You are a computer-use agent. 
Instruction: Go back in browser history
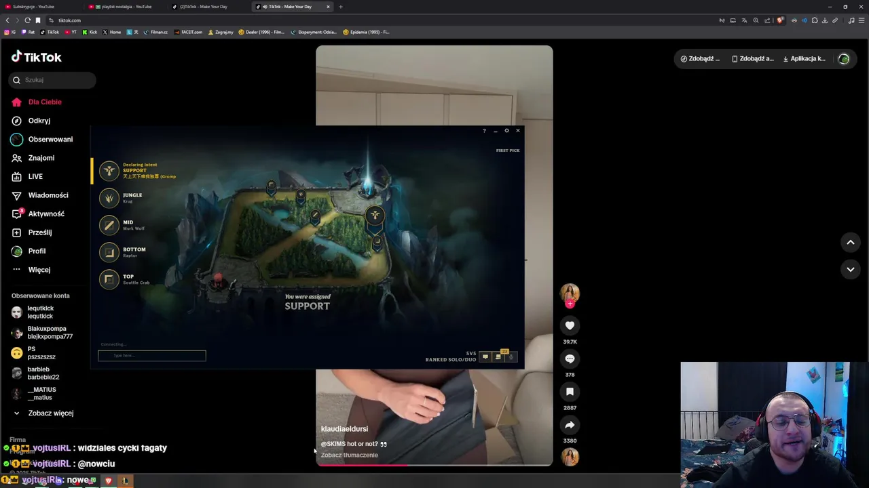tap(7, 20)
